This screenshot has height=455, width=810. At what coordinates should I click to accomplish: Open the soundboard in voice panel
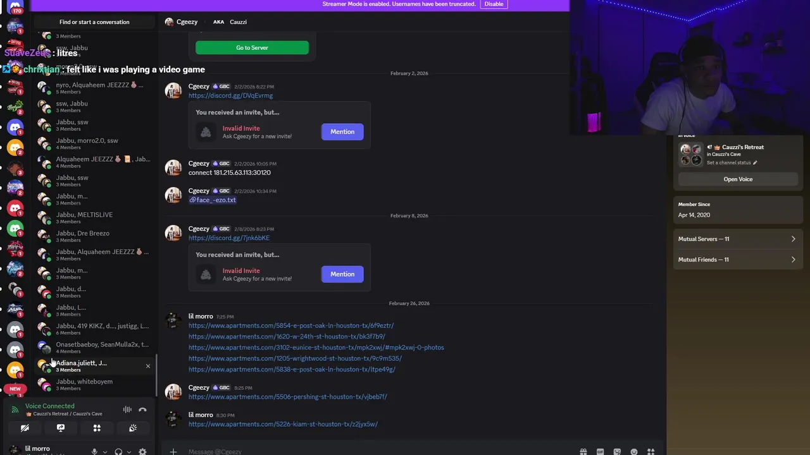[x=133, y=428]
